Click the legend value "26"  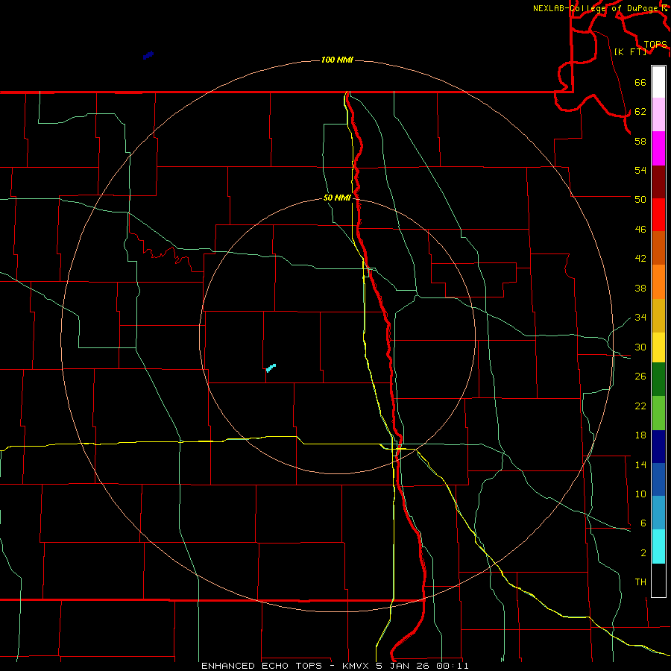640,377
